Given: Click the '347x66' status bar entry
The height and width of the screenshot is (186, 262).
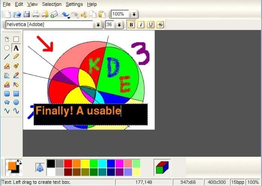Looking at the screenshot, I should pos(188,182).
